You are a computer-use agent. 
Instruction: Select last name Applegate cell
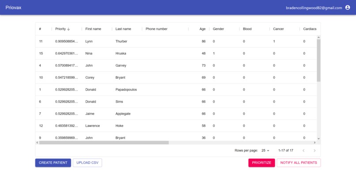(x=123, y=114)
